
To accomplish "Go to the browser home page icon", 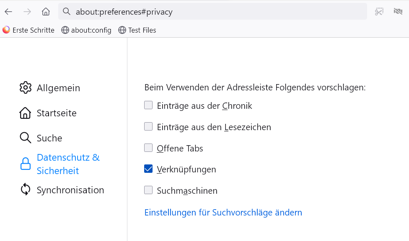I will coord(46,12).
